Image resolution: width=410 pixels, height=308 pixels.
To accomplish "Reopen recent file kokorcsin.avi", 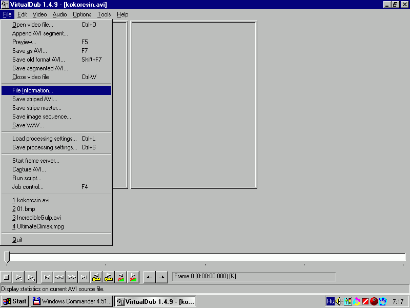I will [56, 200].
